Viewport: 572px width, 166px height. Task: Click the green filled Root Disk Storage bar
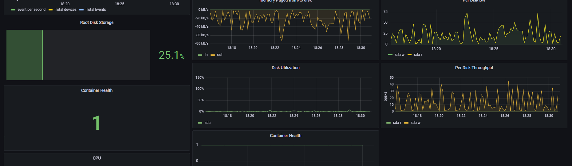[x=25, y=55]
